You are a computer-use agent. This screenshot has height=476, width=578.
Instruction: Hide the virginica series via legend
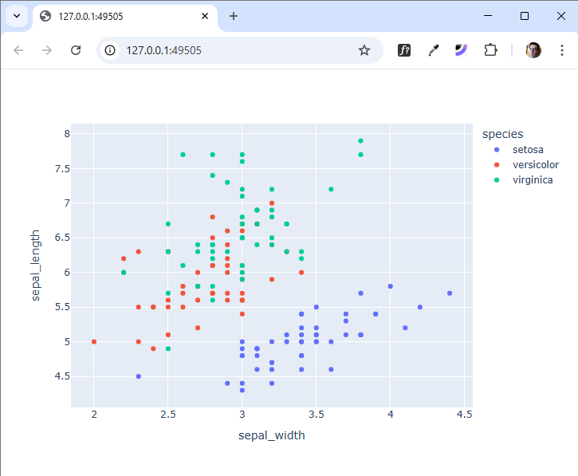coord(532,180)
